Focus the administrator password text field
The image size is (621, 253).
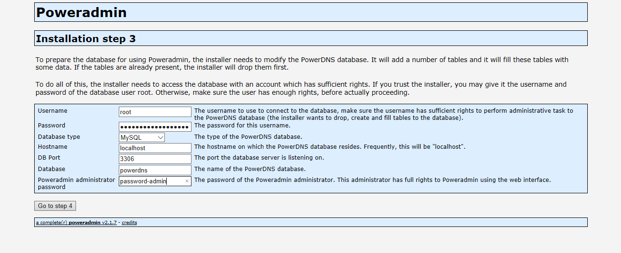point(151,181)
